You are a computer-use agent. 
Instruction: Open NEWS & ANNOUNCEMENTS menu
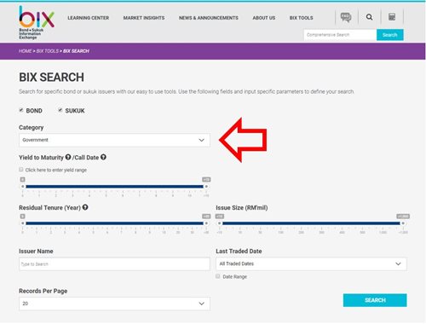[x=209, y=18]
